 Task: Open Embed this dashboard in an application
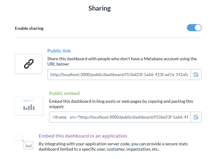[x=83, y=136]
